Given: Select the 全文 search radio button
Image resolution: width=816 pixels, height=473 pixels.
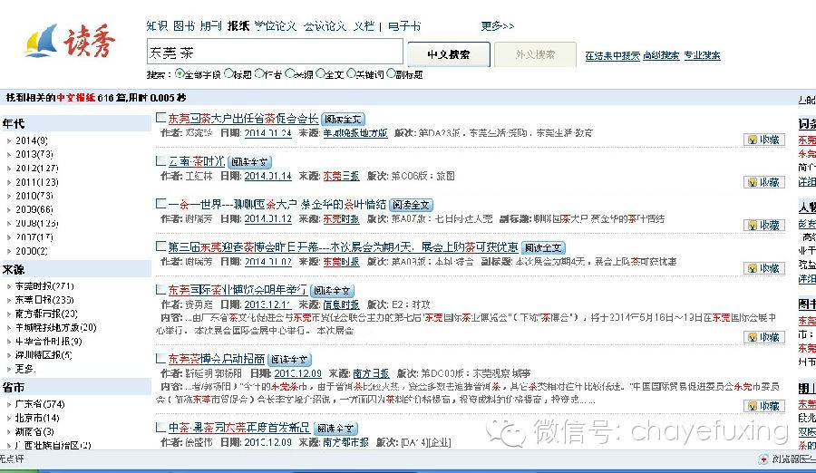Looking at the screenshot, I should point(321,74).
